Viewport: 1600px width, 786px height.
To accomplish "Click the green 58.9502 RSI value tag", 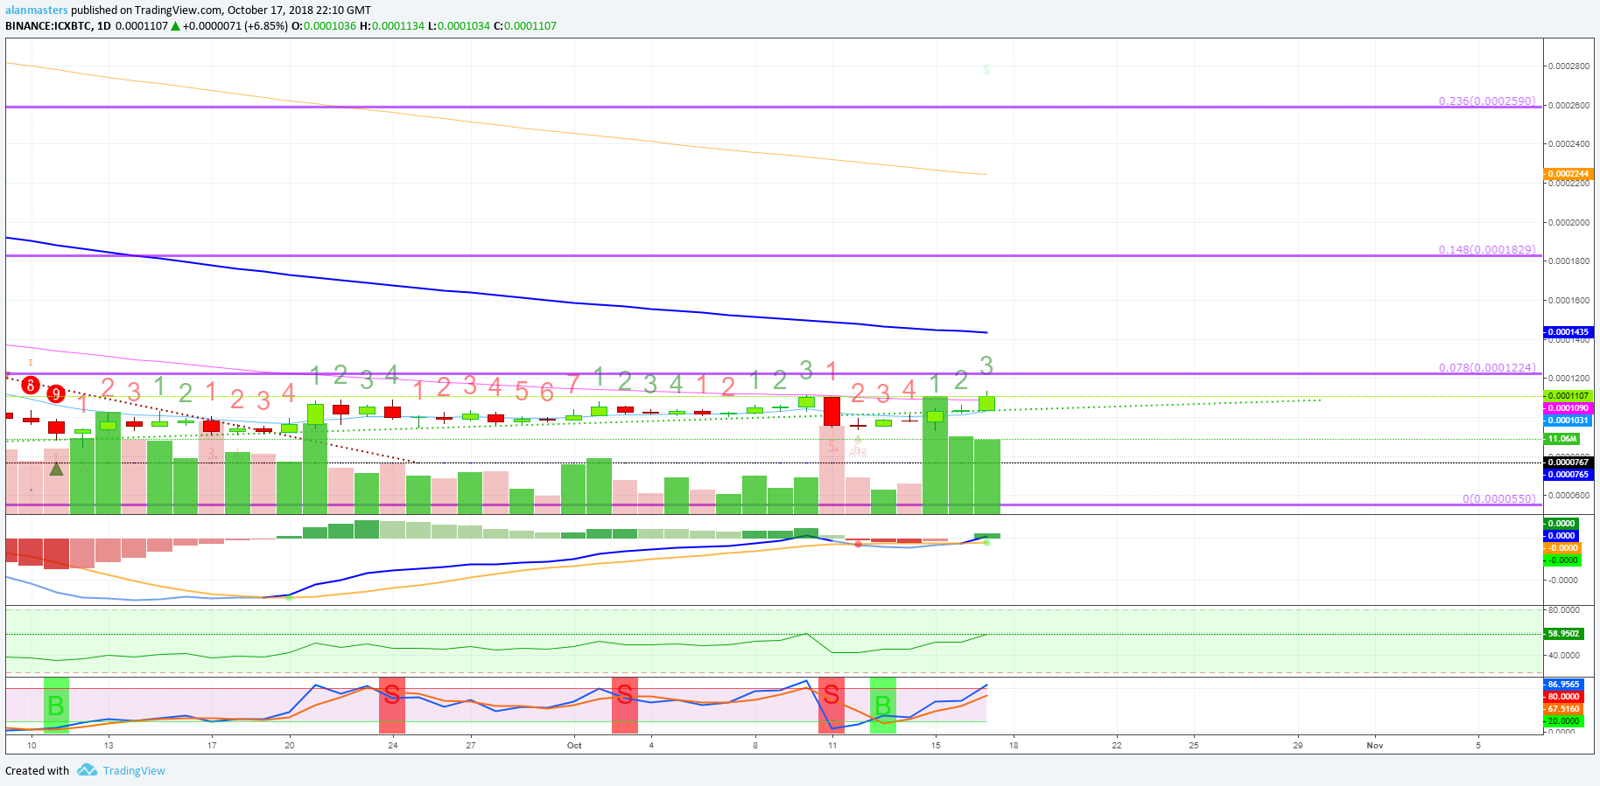I will pos(1563,634).
